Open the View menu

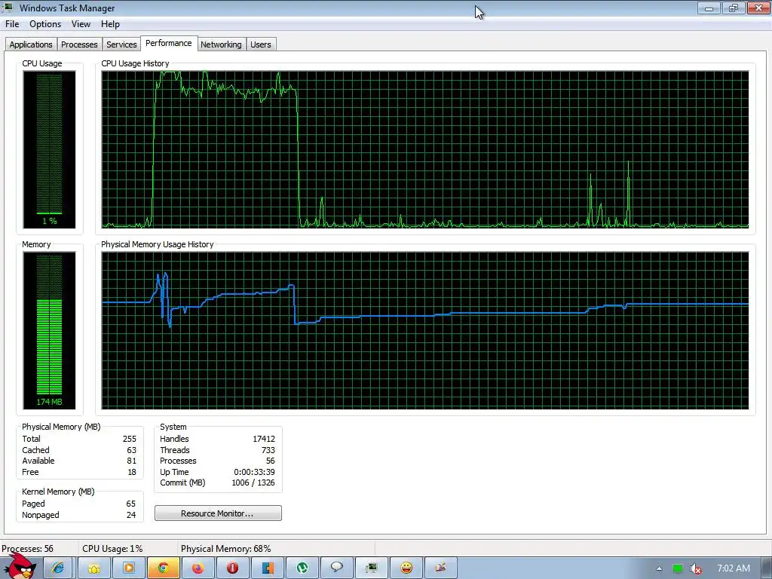81,24
